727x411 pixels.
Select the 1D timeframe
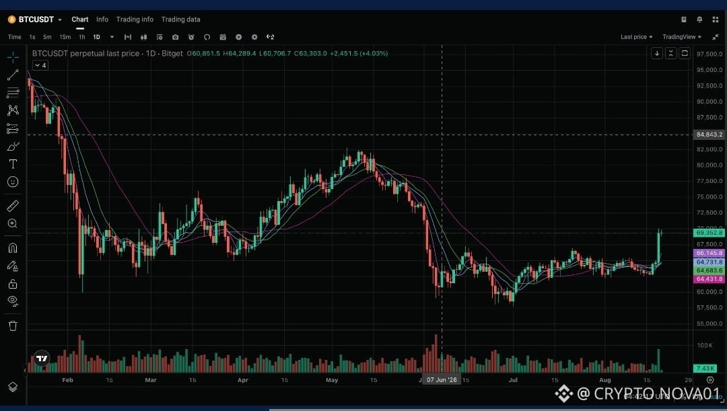click(x=96, y=37)
